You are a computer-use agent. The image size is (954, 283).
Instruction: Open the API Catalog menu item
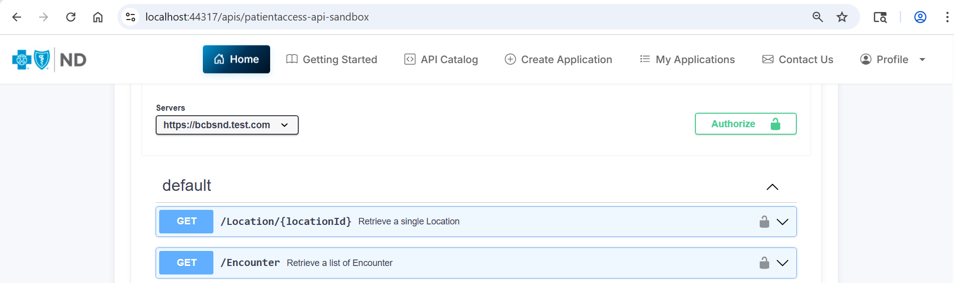click(x=441, y=60)
